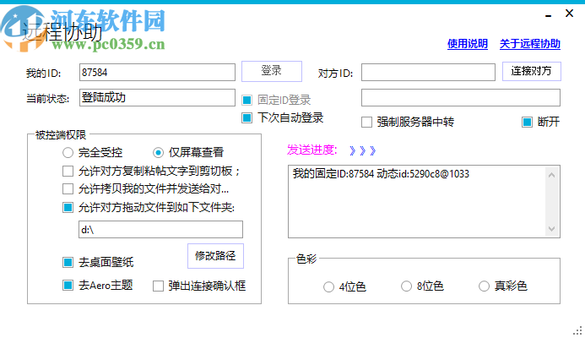The image size is (585, 338).
Task: Click the empty field below 对方ID
Action: click(x=460, y=97)
